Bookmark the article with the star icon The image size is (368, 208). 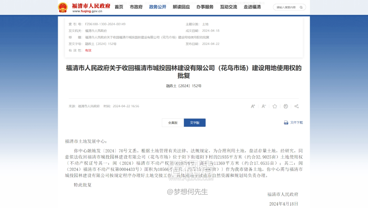(275, 106)
